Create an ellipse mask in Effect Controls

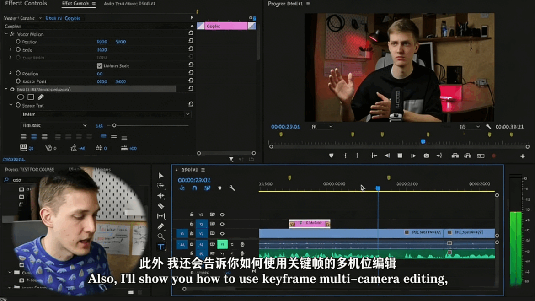[x=21, y=97]
